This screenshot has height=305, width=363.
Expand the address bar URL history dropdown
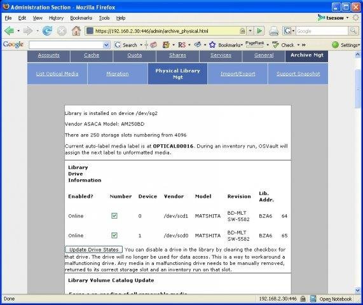pyautogui.click(x=250, y=30)
